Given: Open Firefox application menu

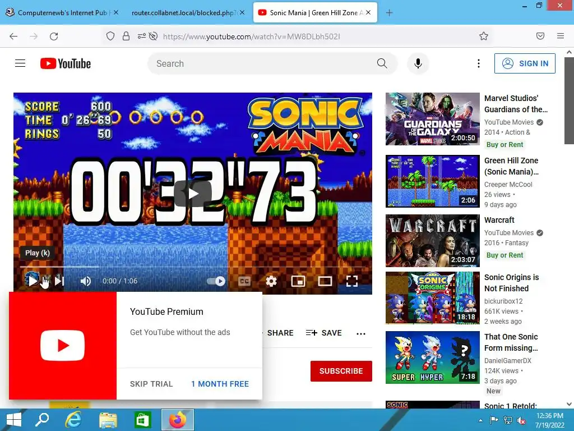Looking at the screenshot, I should tap(561, 36).
